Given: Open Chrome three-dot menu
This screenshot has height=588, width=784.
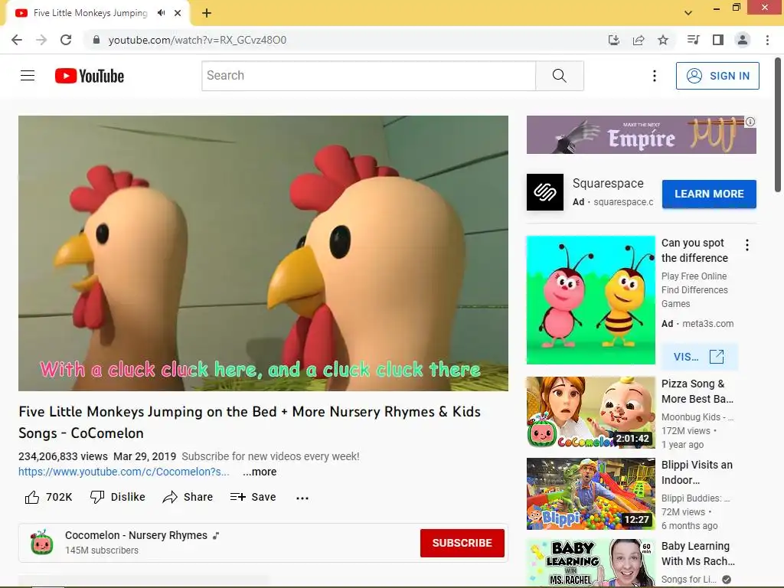Looking at the screenshot, I should [767, 40].
